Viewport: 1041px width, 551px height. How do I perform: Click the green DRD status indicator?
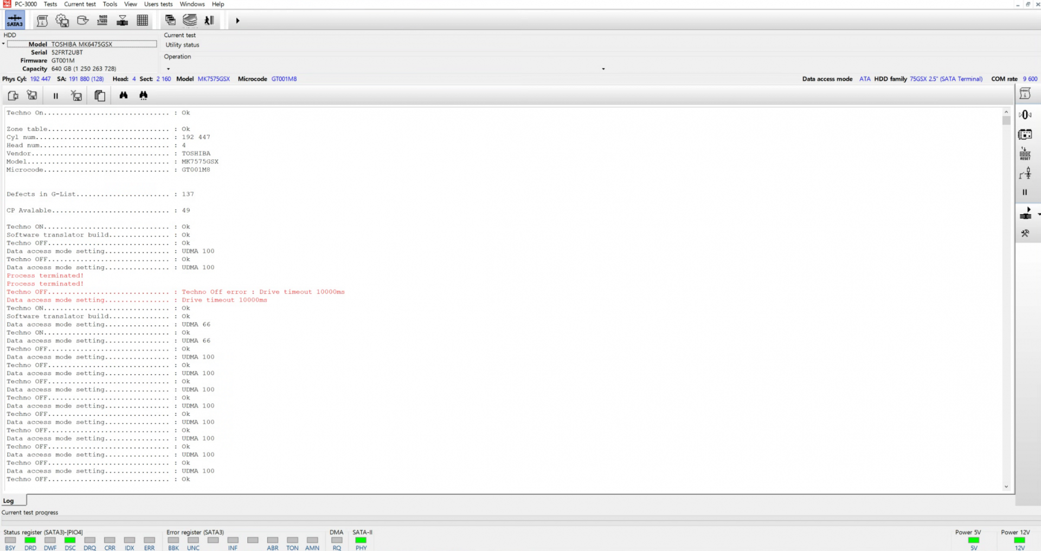[x=30, y=540]
